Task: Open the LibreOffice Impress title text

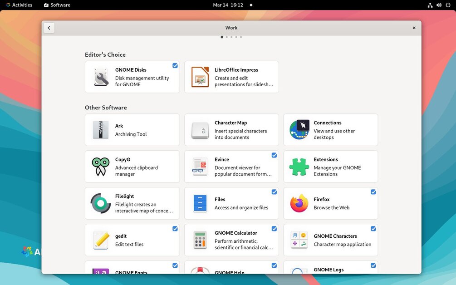Action: 236,70
